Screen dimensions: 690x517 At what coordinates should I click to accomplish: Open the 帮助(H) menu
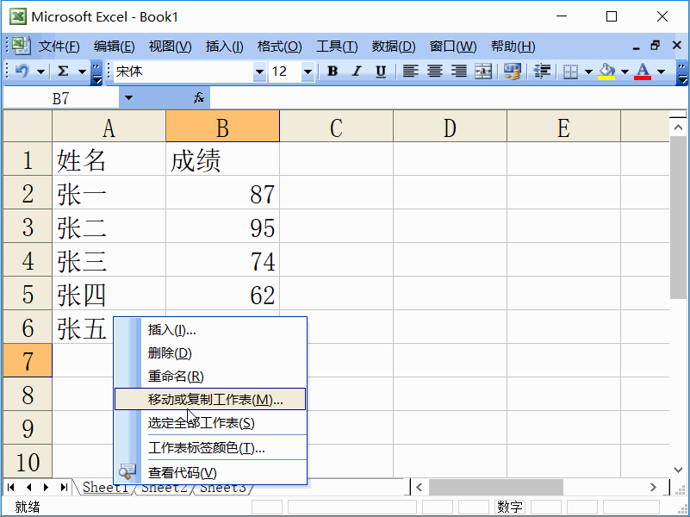[513, 47]
